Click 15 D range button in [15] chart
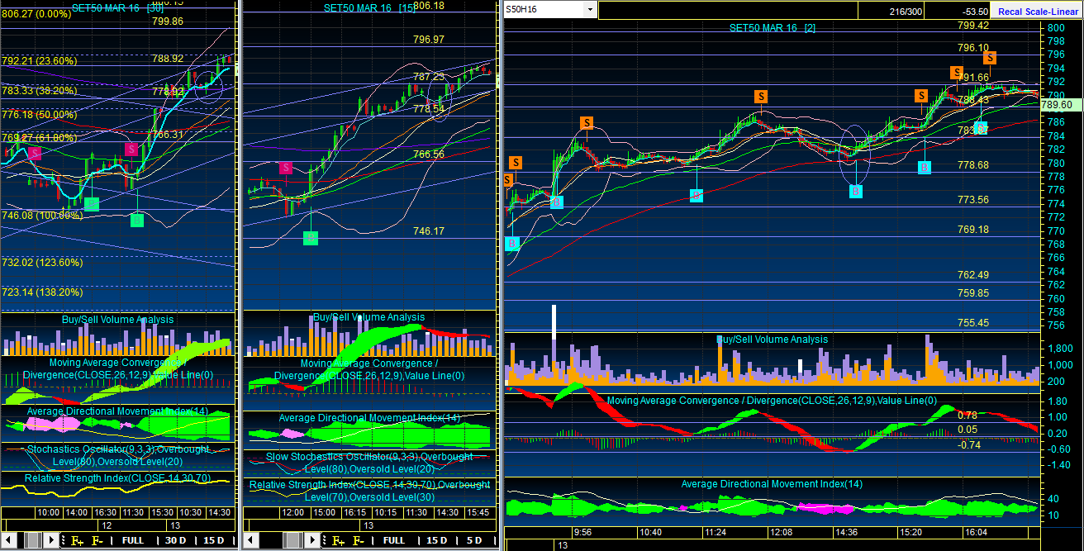1084x551 pixels. tap(436, 540)
